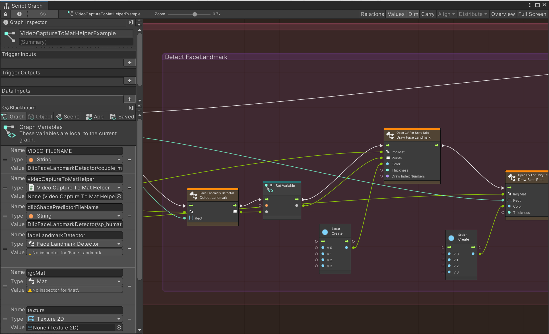Image resolution: width=549 pixels, height=334 pixels.
Task: Click the info inspector icon in toolbar
Action: click(19, 14)
